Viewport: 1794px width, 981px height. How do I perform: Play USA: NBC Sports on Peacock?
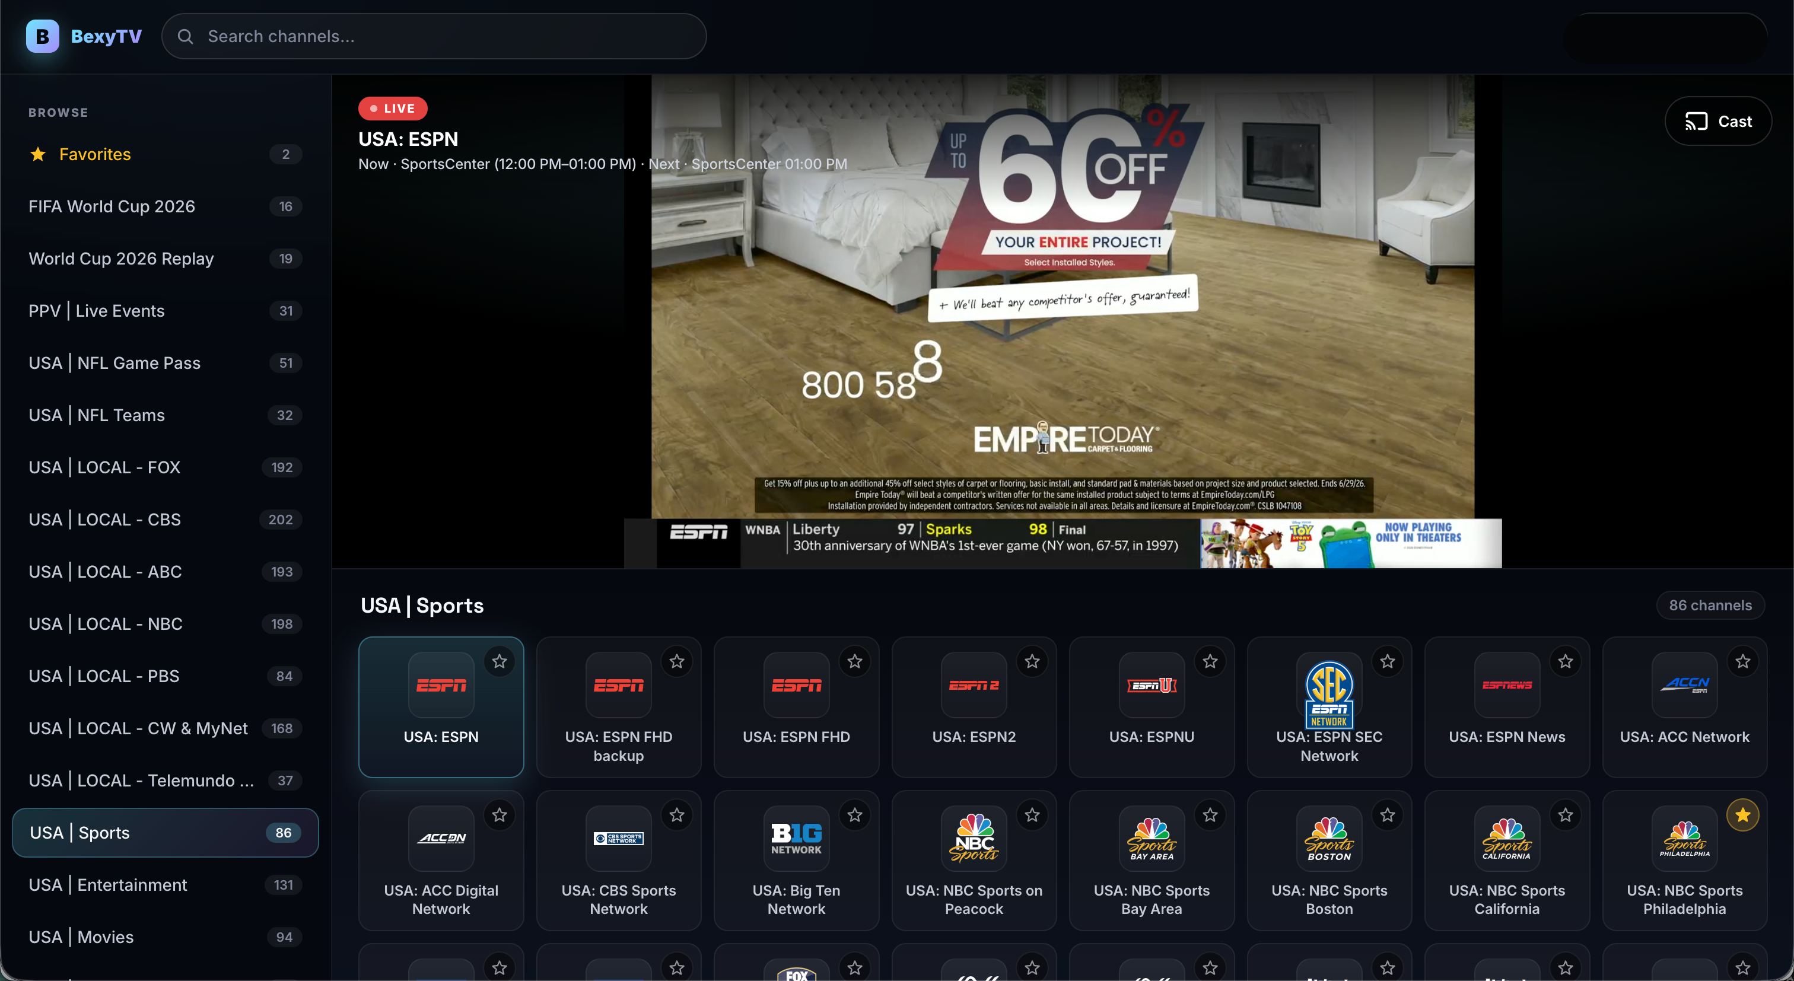974,861
